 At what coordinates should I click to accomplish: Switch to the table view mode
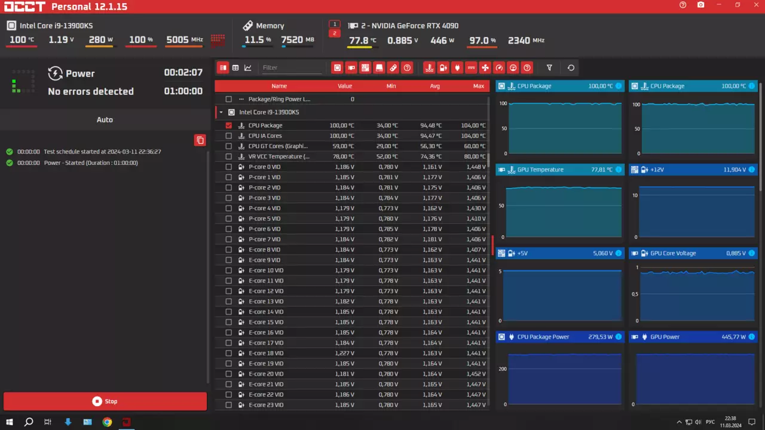click(x=235, y=67)
